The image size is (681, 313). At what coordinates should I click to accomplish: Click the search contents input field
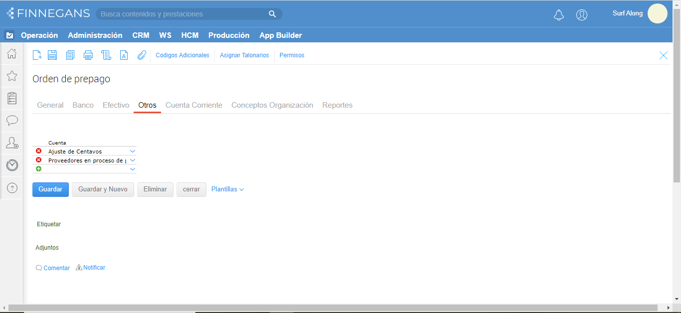tap(182, 14)
